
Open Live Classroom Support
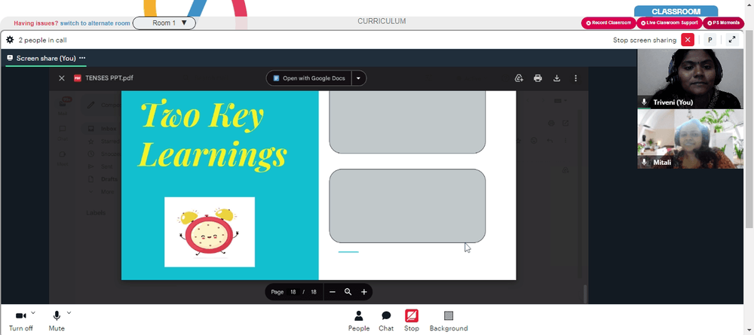pyautogui.click(x=670, y=23)
